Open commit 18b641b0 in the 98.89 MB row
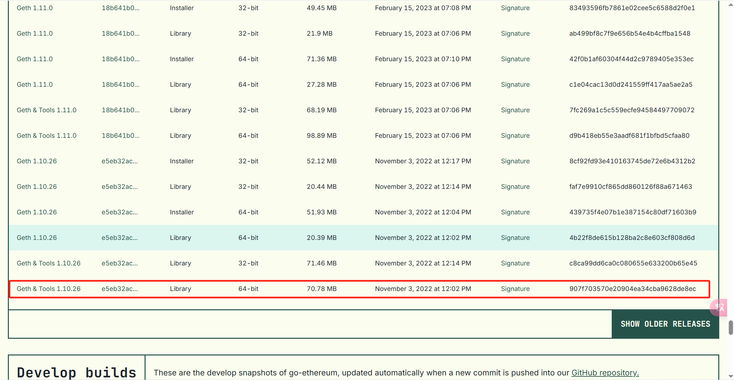The width and height of the screenshot is (734, 380). point(120,136)
